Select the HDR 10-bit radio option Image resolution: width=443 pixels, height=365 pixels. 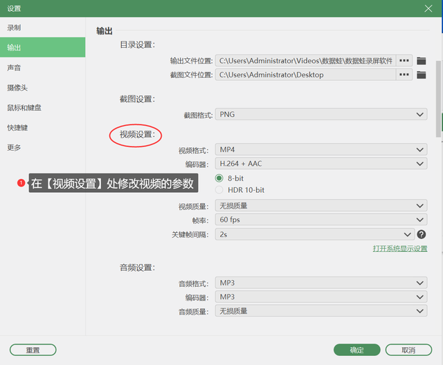219,190
